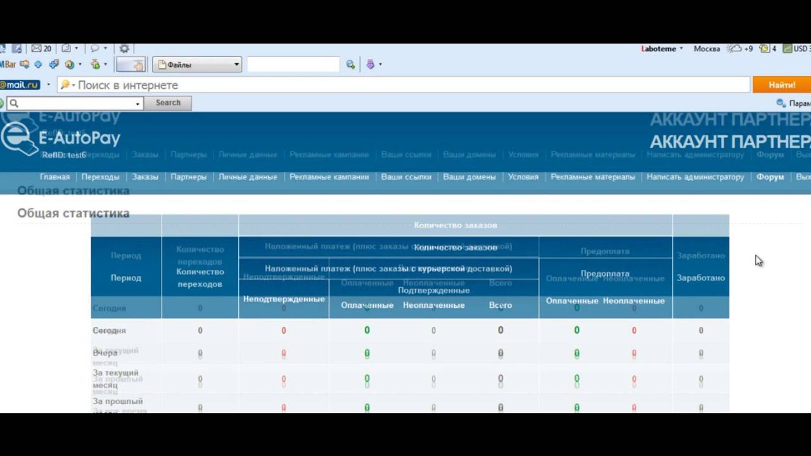Click the orange Найти! button

point(782,85)
